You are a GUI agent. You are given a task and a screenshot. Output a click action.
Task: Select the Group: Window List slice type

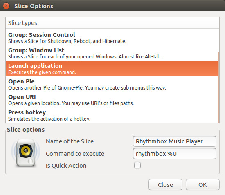pyautogui.click(x=112, y=53)
